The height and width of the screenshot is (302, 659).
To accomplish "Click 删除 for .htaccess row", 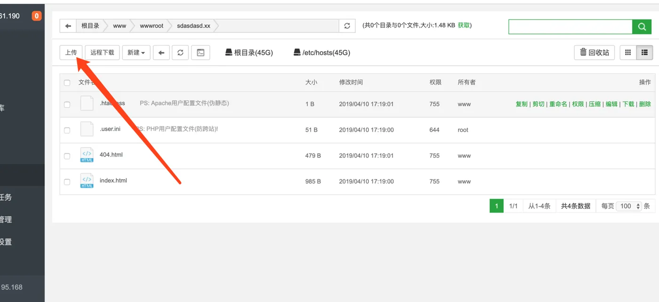I will (x=645, y=104).
